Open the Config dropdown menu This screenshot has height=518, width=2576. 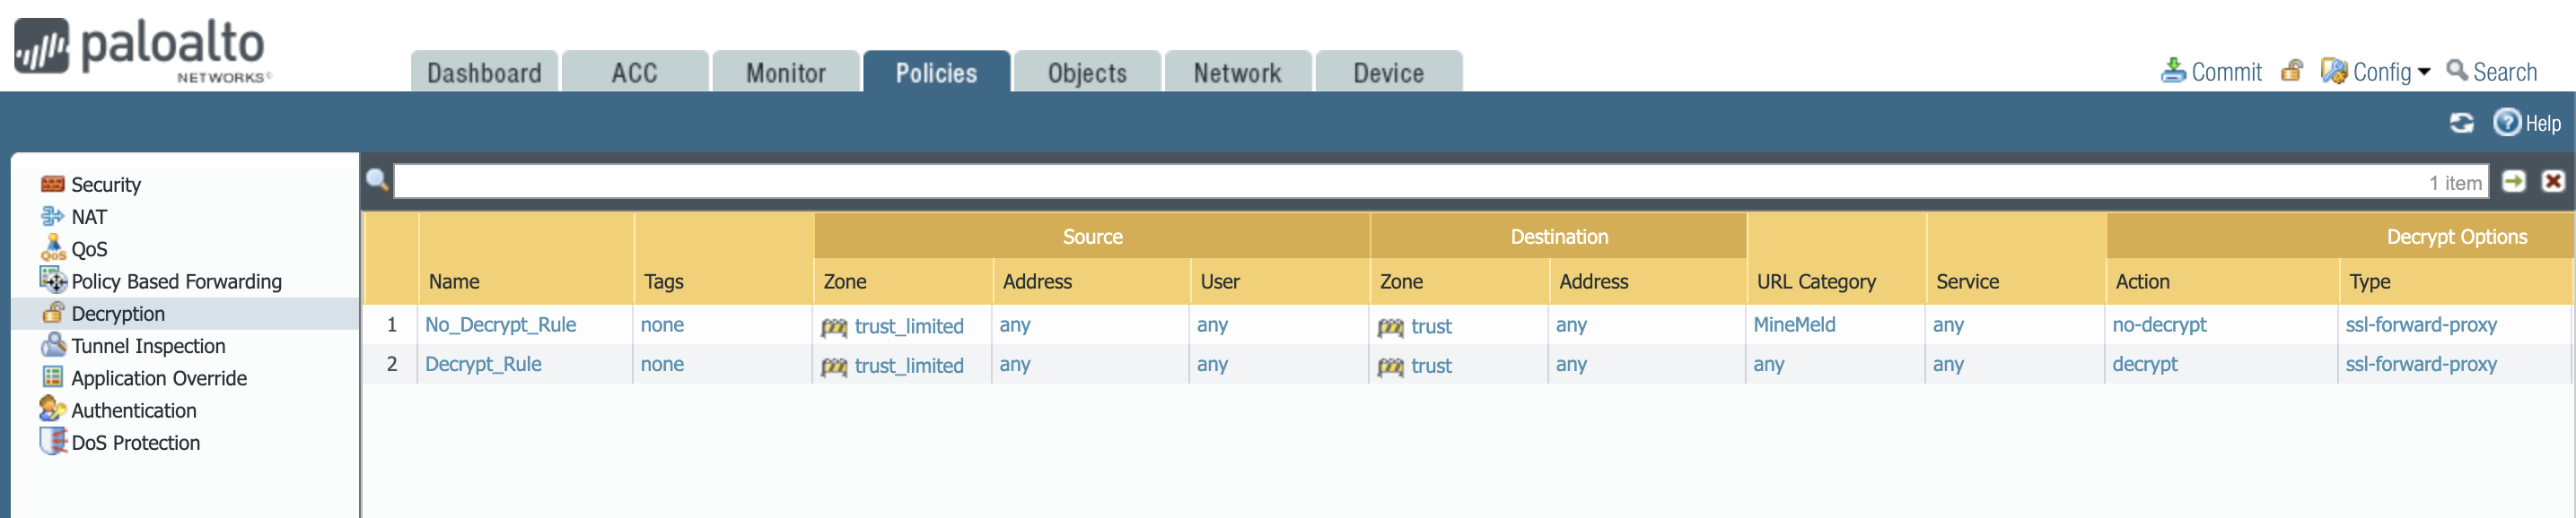click(x=2375, y=72)
